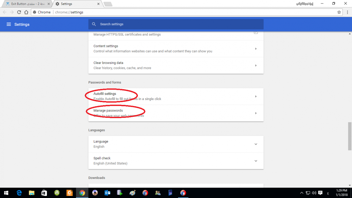Open Windows Store from the taskbar
The width and height of the screenshot is (352, 198).
tap(44, 193)
